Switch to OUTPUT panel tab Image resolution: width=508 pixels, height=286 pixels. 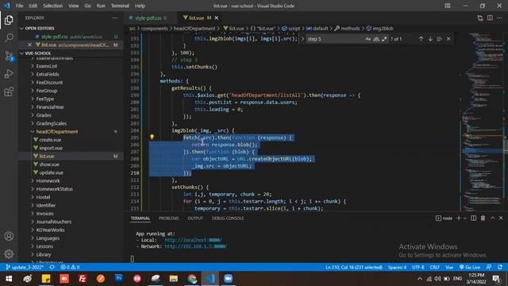[x=195, y=218]
